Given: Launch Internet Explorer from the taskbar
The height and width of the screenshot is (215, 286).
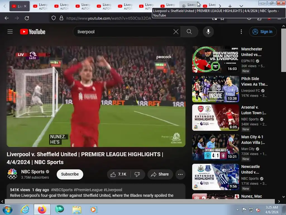Looking at the screenshot, I should click(25, 209).
